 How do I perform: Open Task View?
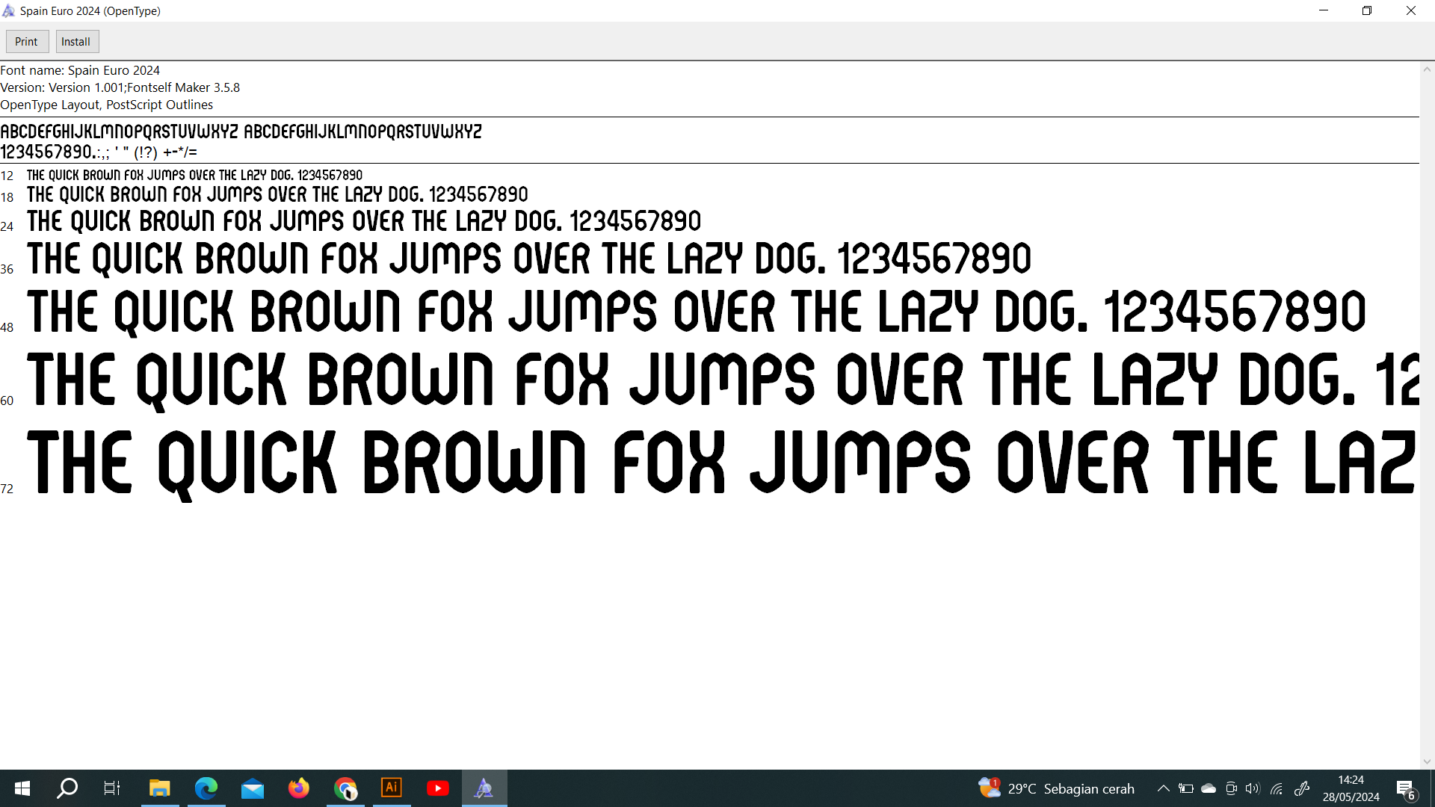pyautogui.click(x=112, y=788)
